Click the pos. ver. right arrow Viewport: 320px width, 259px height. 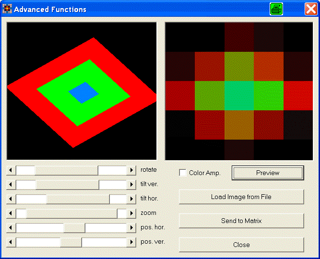[131, 242]
